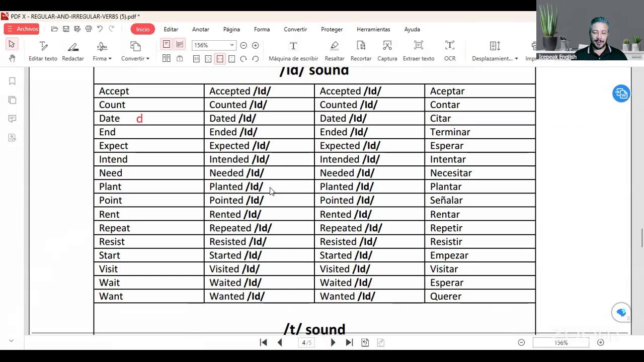
Task: Click the 'Accepted /Id/' cell in second column
Action: (259, 91)
